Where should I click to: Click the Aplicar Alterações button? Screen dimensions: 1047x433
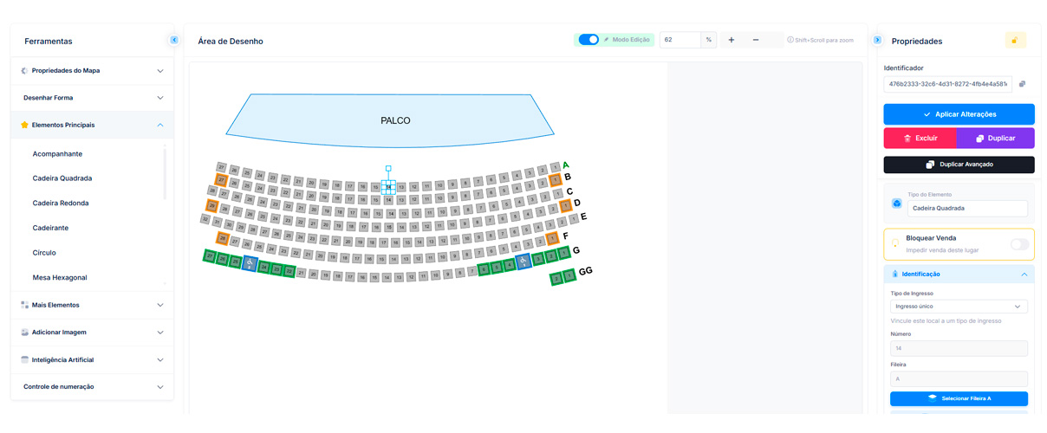[959, 114]
